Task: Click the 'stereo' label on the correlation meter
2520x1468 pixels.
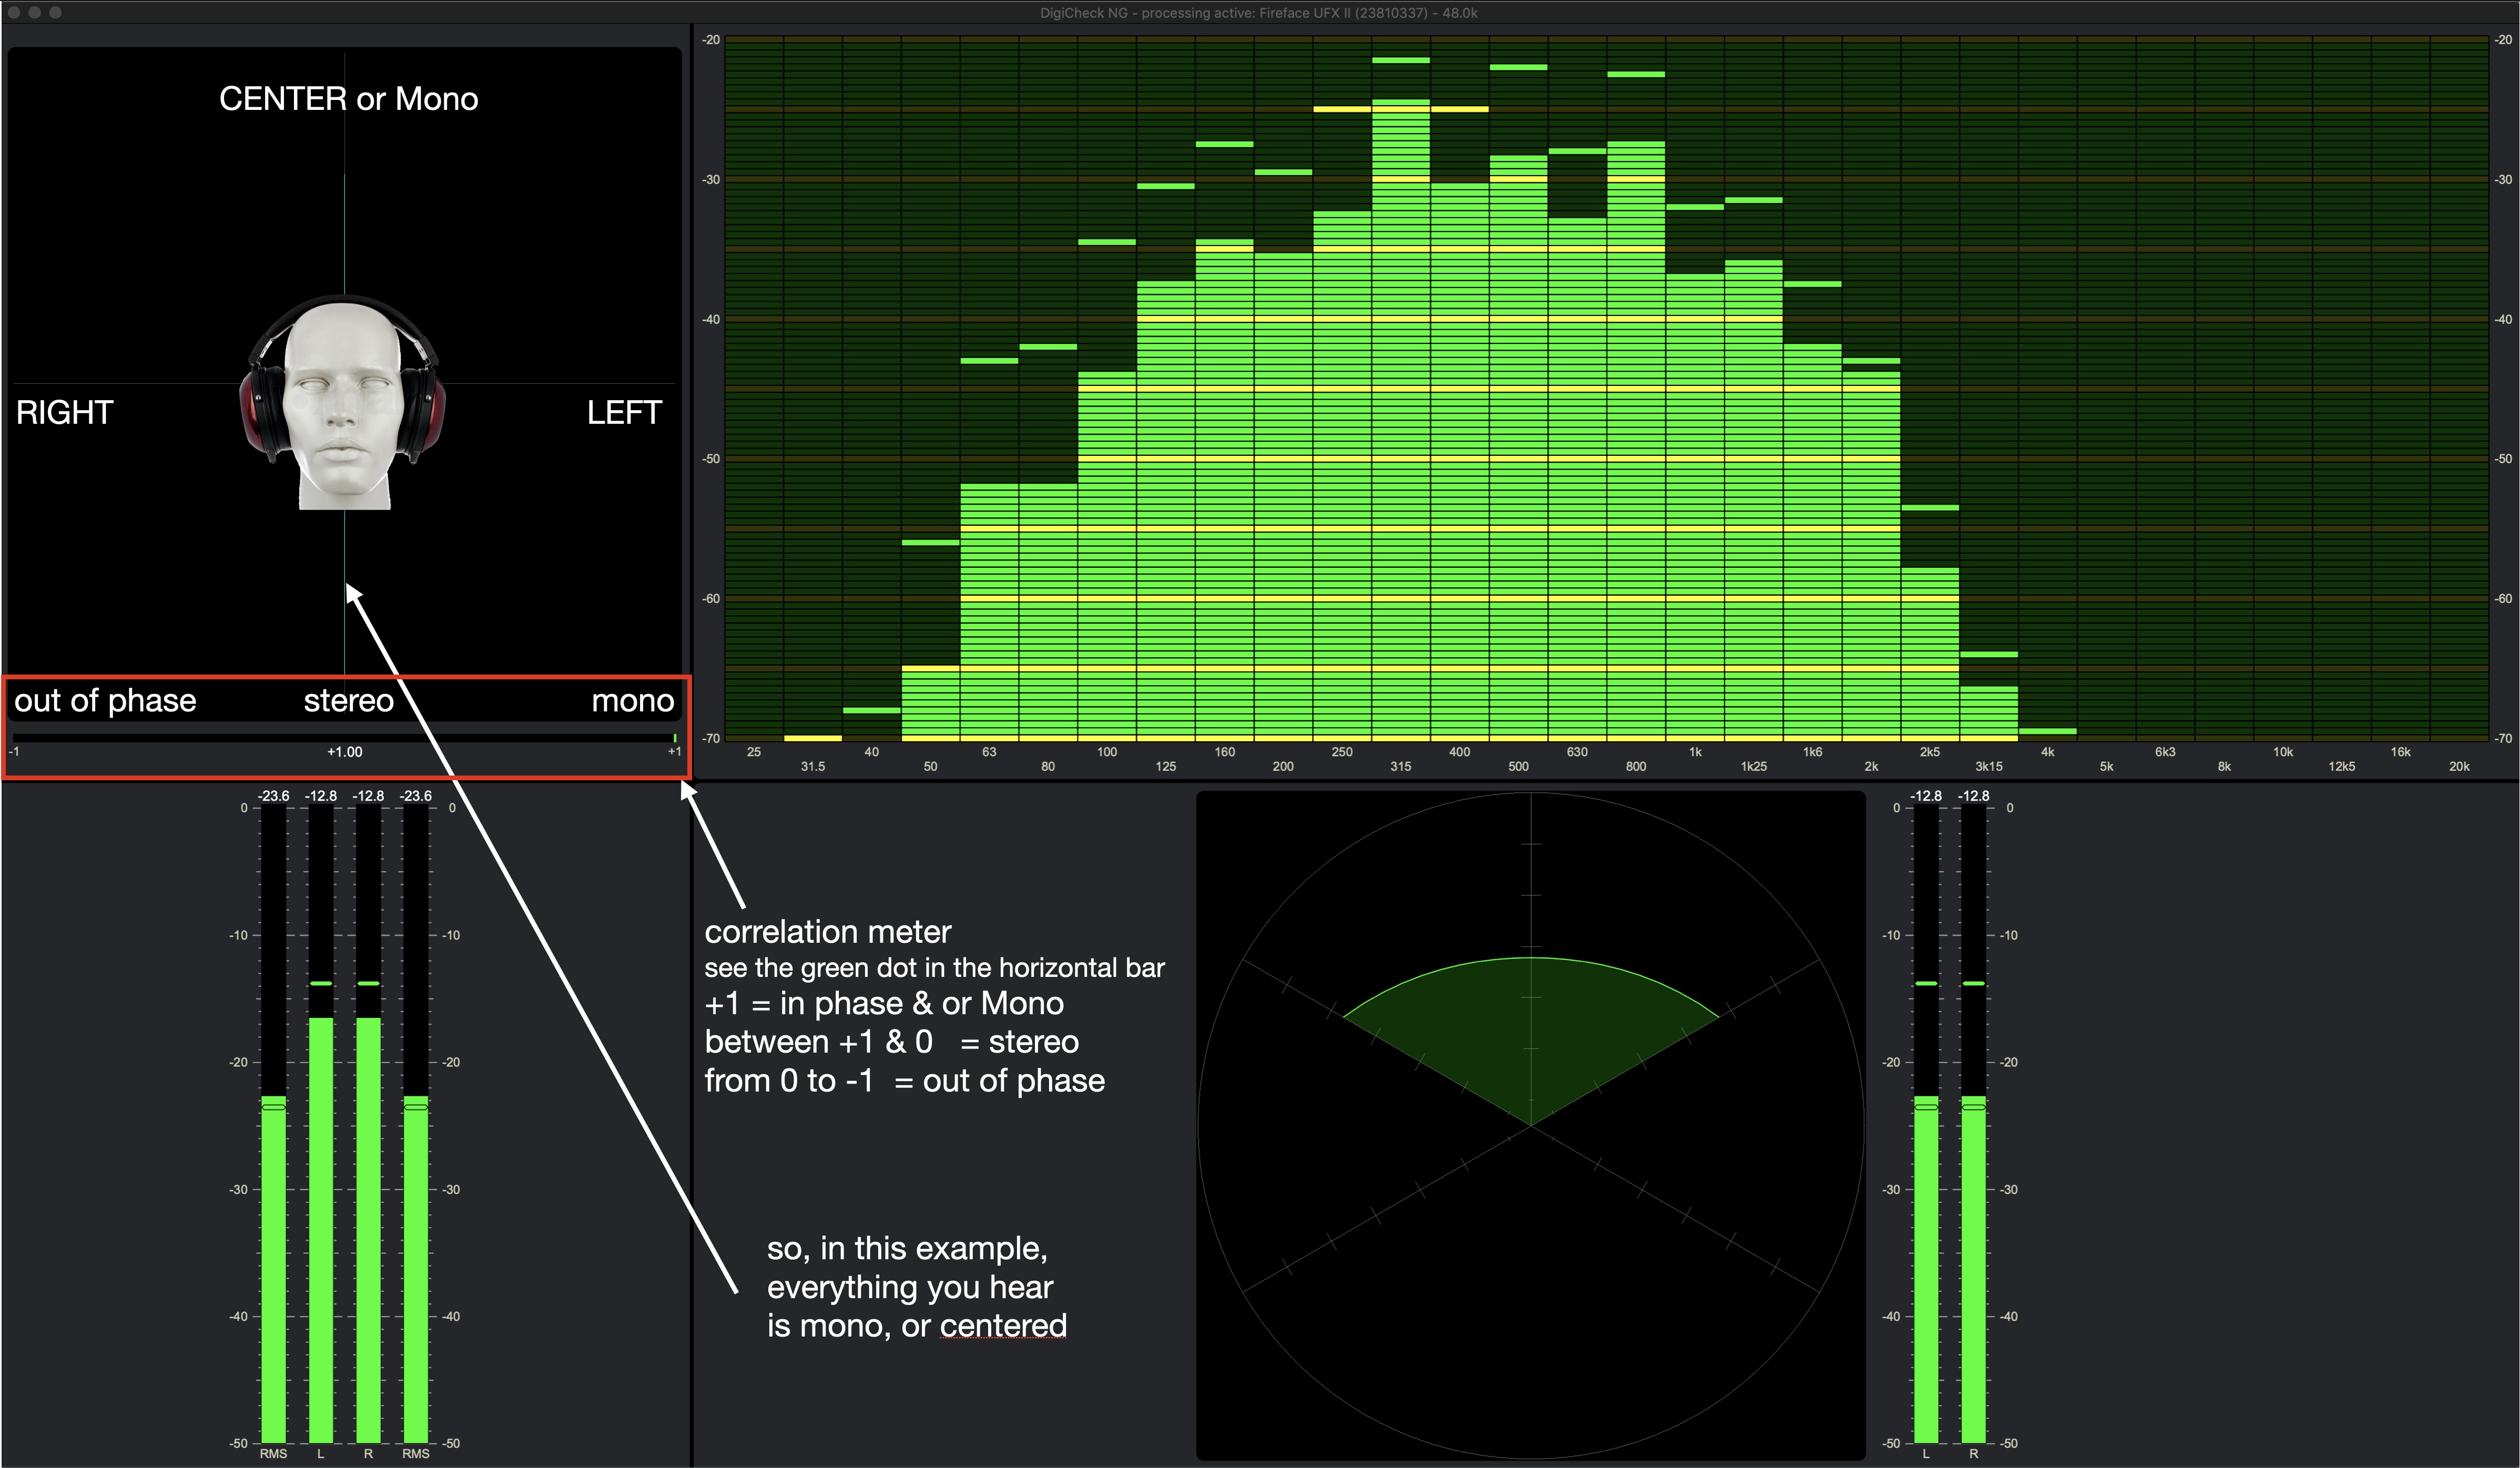Action: click(x=348, y=701)
